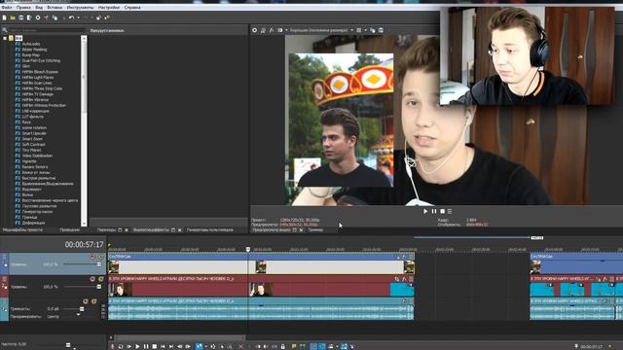The width and height of the screenshot is (623, 350).
Task: Click the timeline Stop transport button
Action: pyautogui.click(x=154, y=346)
